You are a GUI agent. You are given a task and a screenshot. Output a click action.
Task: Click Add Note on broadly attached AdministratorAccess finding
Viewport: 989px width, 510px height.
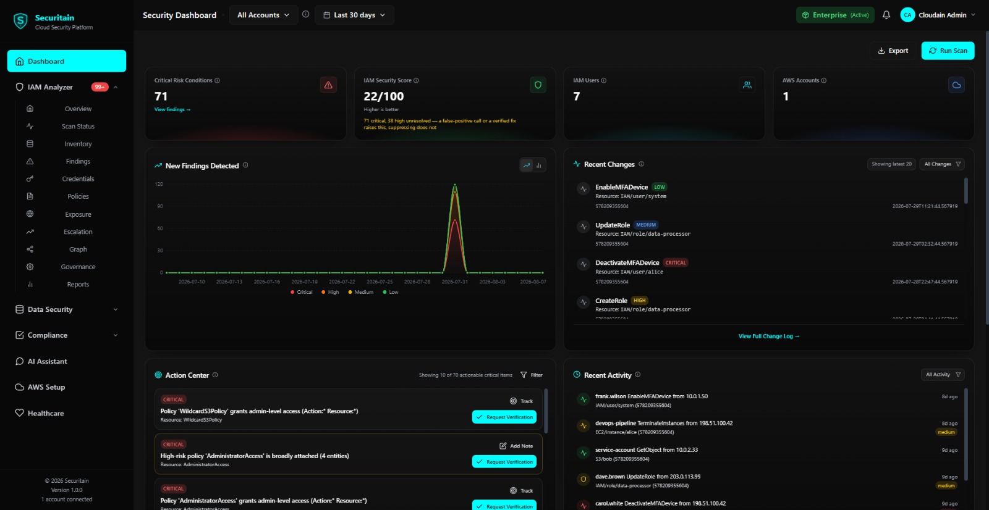[x=516, y=446]
